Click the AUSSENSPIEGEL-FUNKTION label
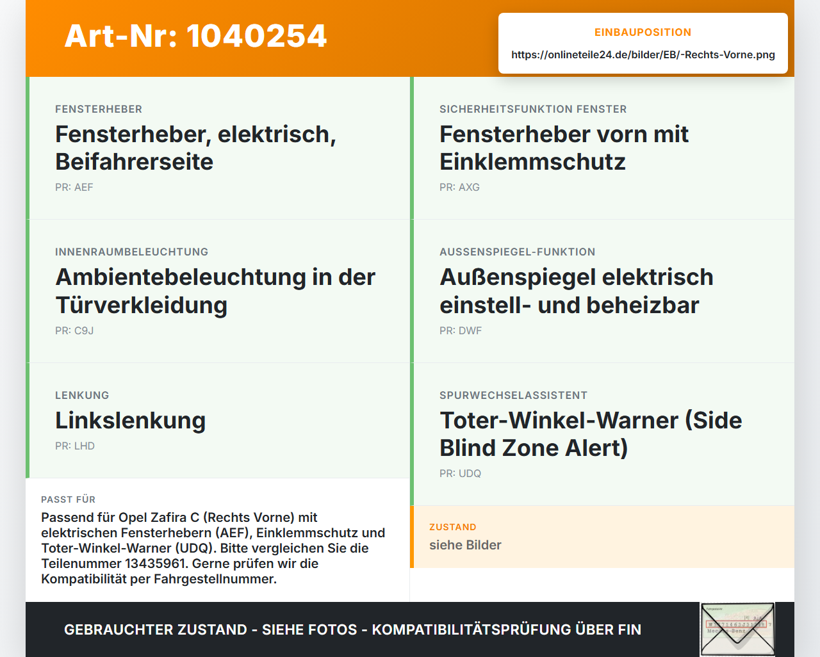This screenshot has width=820, height=657. tap(518, 252)
